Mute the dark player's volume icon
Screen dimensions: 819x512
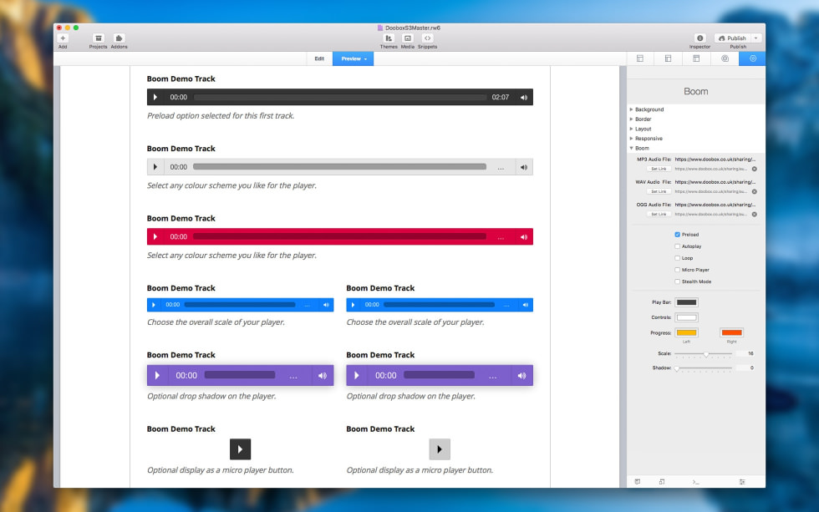524,97
